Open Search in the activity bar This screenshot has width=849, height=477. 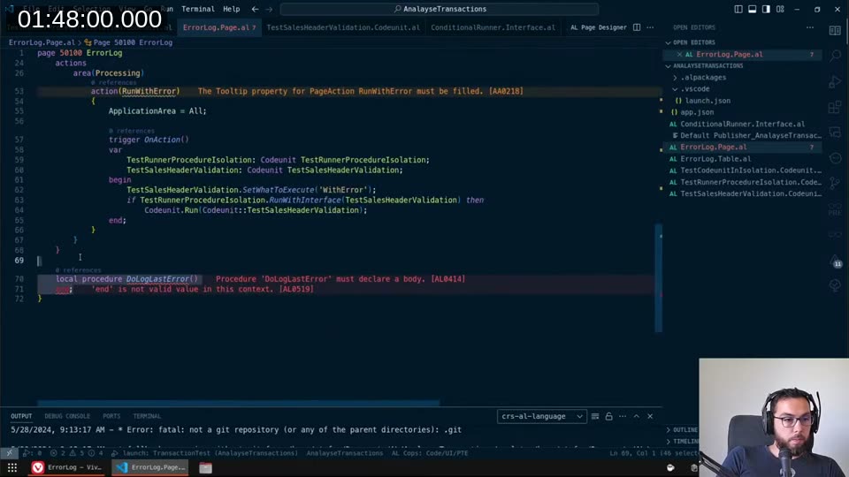pyautogui.click(x=835, y=56)
